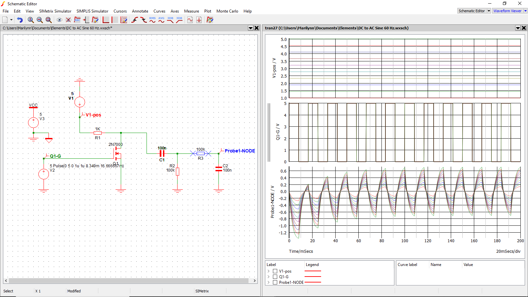The width and height of the screenshot is (528, 297).
Task: Open the View menu
Action: (x=30, y=11)
